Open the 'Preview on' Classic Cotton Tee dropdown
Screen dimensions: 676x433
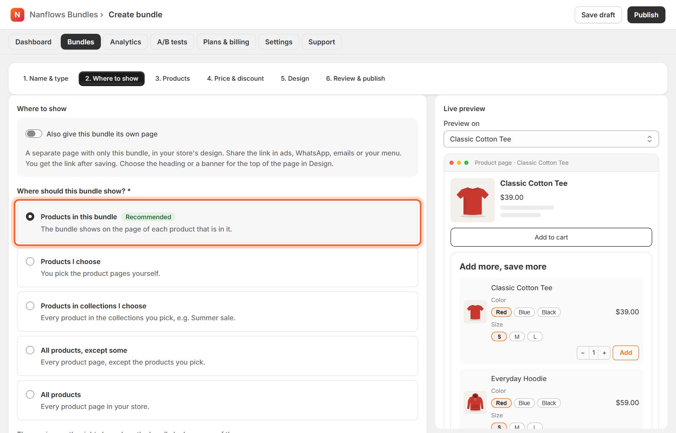tap(551, 139)
